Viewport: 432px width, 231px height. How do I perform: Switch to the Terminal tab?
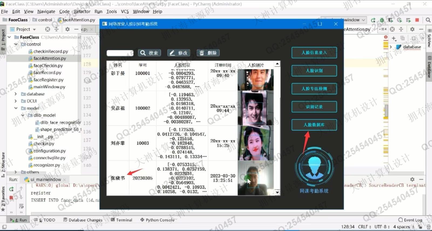[121, 220]
